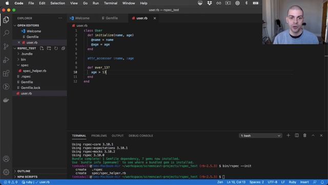Close the user.rb editor tab
The width and height of the screenshot is (328, 185).
[x=155, y=18]
